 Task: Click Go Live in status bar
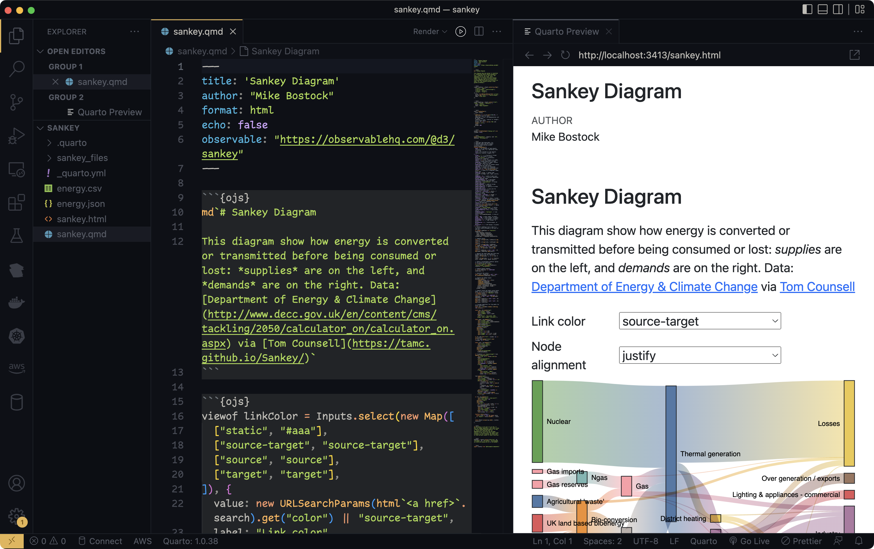tap(749, 541)
